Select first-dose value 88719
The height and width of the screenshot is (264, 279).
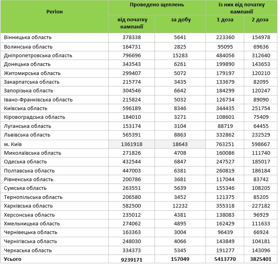click(225, 126)
